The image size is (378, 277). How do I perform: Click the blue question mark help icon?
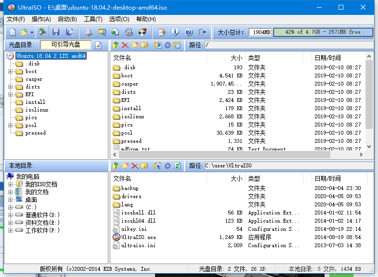pyautogui.click(x=189, y=32)
